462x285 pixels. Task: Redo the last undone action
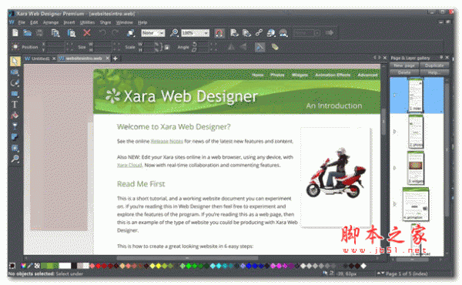(115, 32)
